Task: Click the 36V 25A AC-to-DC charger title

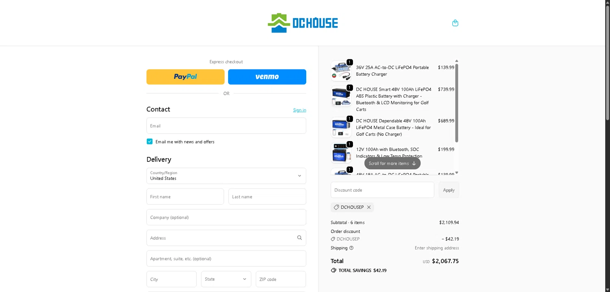Action: tap(392, 71)
